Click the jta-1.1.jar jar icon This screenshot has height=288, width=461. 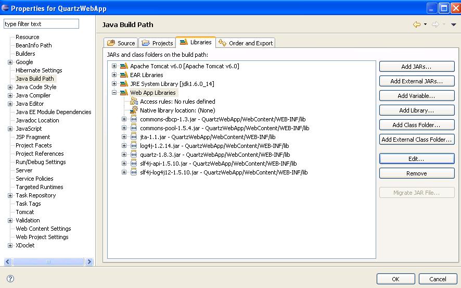134,137
